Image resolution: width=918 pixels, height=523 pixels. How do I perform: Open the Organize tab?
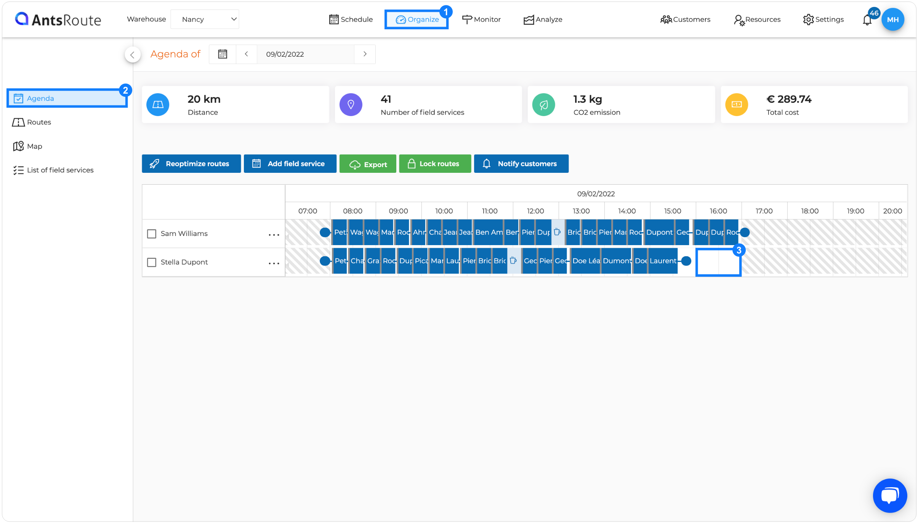tap(417, 19)
